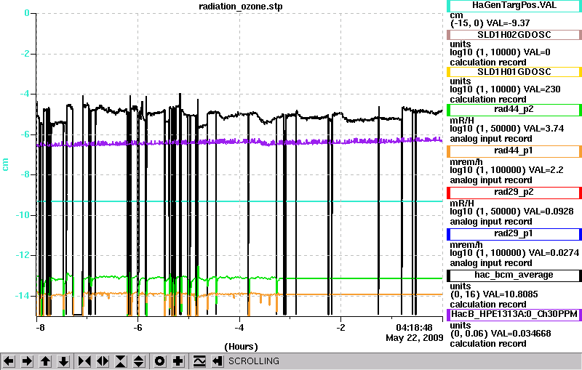Click the (Hours) x-axis label
This screenshot has width=582, height=370.
(x=241, y=347)
